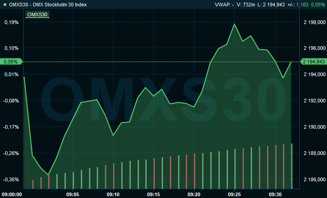Click the 09:25 time label
Screen dimensions: 327x198
pyautogui.click(x=235, y=194)
